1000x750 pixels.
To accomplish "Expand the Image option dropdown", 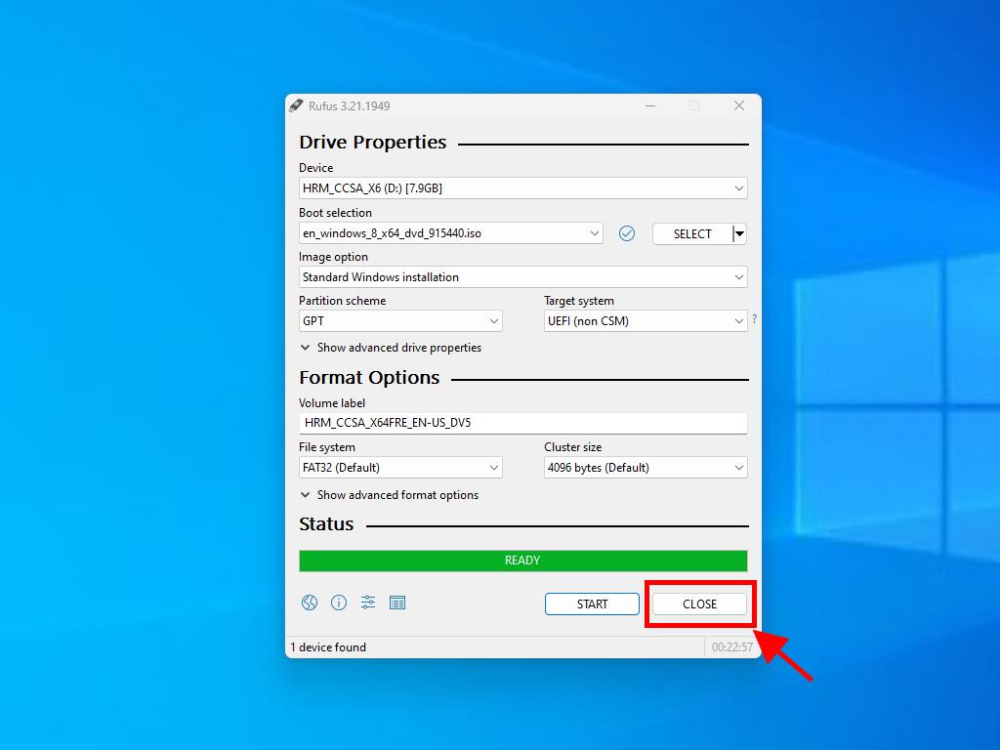I will click(522, 277).
